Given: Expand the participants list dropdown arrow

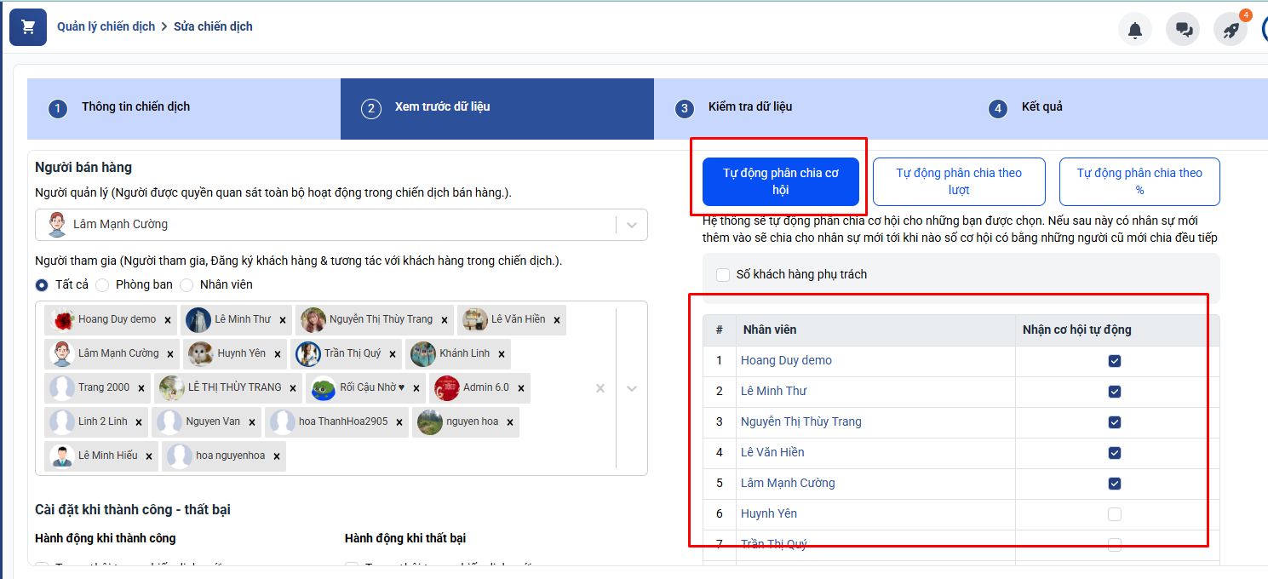Looking at the screenshot, I should point(632,388).
